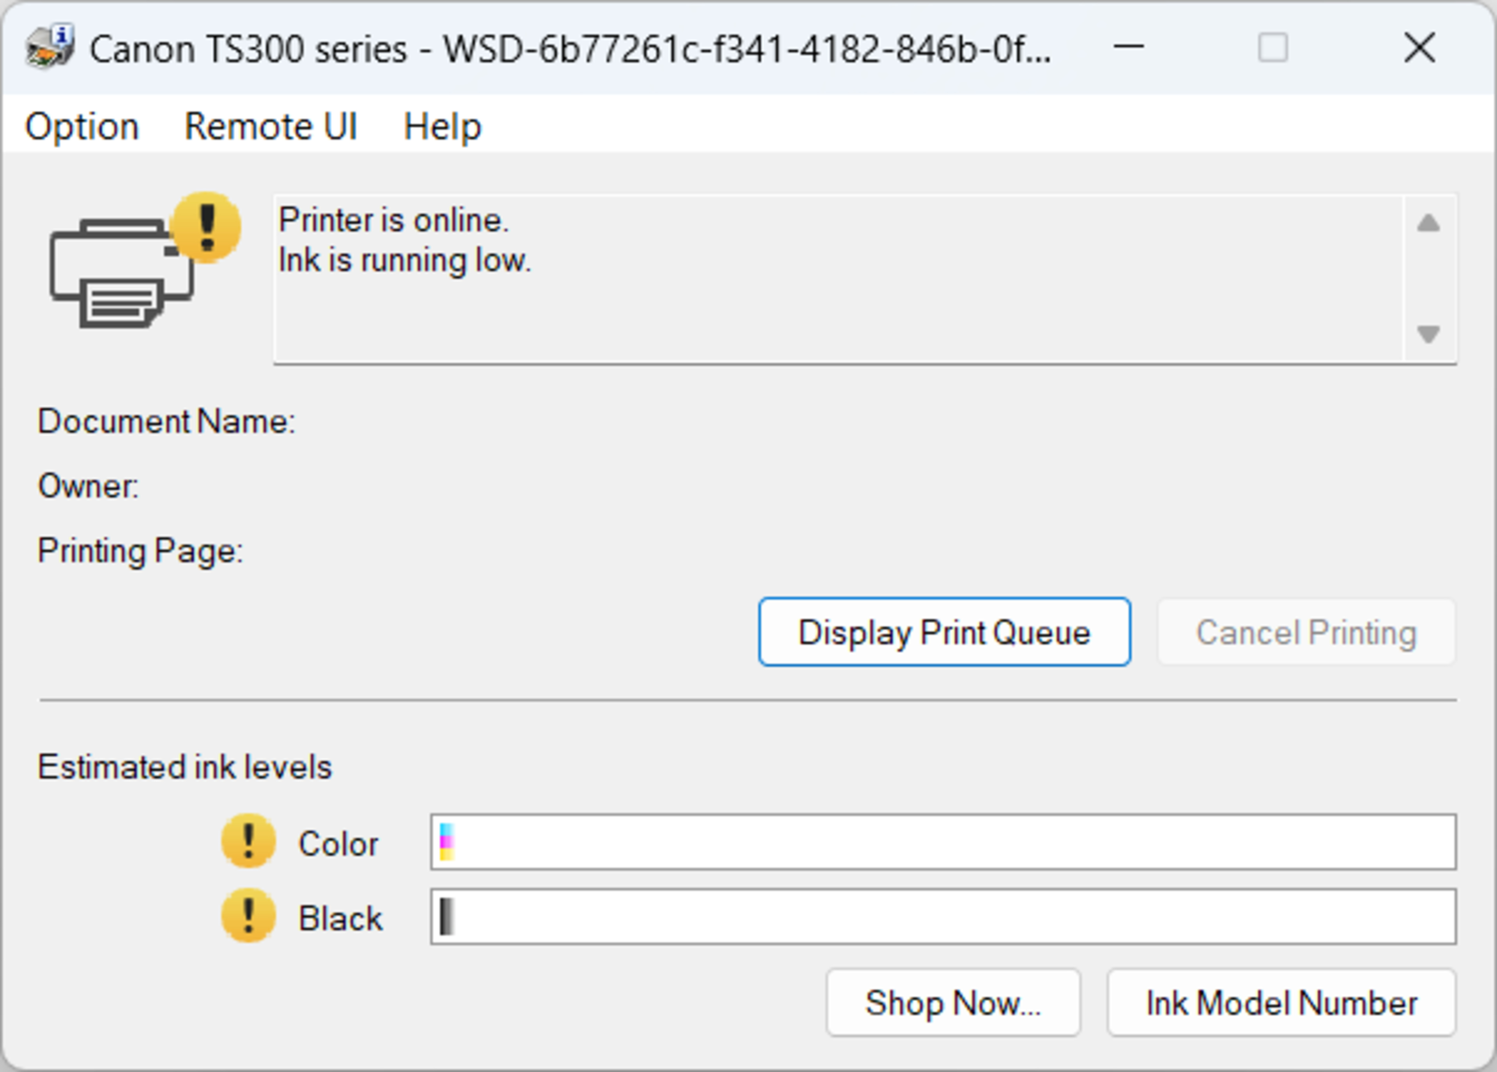Open the Option menu
1497x1072 pixels.
(82, 126)
